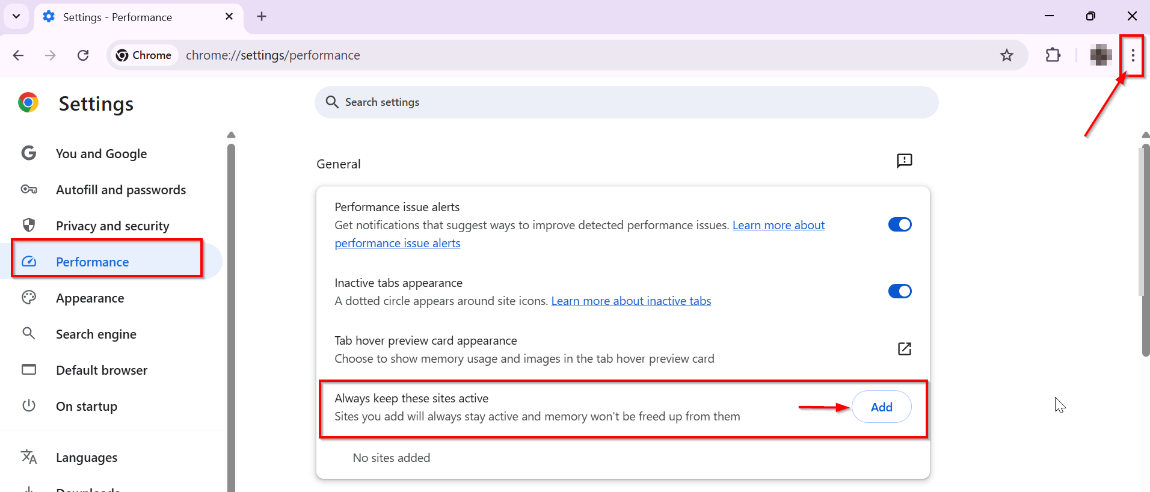1150x492 pixels.
Task: Click the back navigation arrow
Action: pyautogui.click(x=19, y=55)
